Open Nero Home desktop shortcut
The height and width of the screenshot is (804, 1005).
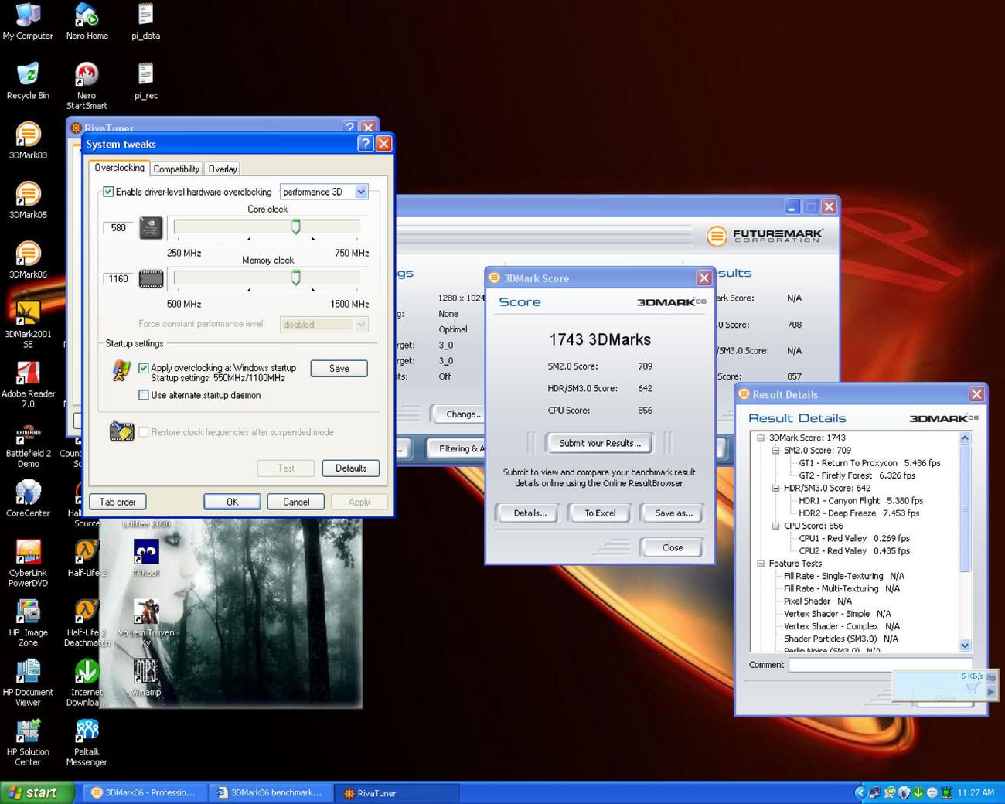coord(87,22)
